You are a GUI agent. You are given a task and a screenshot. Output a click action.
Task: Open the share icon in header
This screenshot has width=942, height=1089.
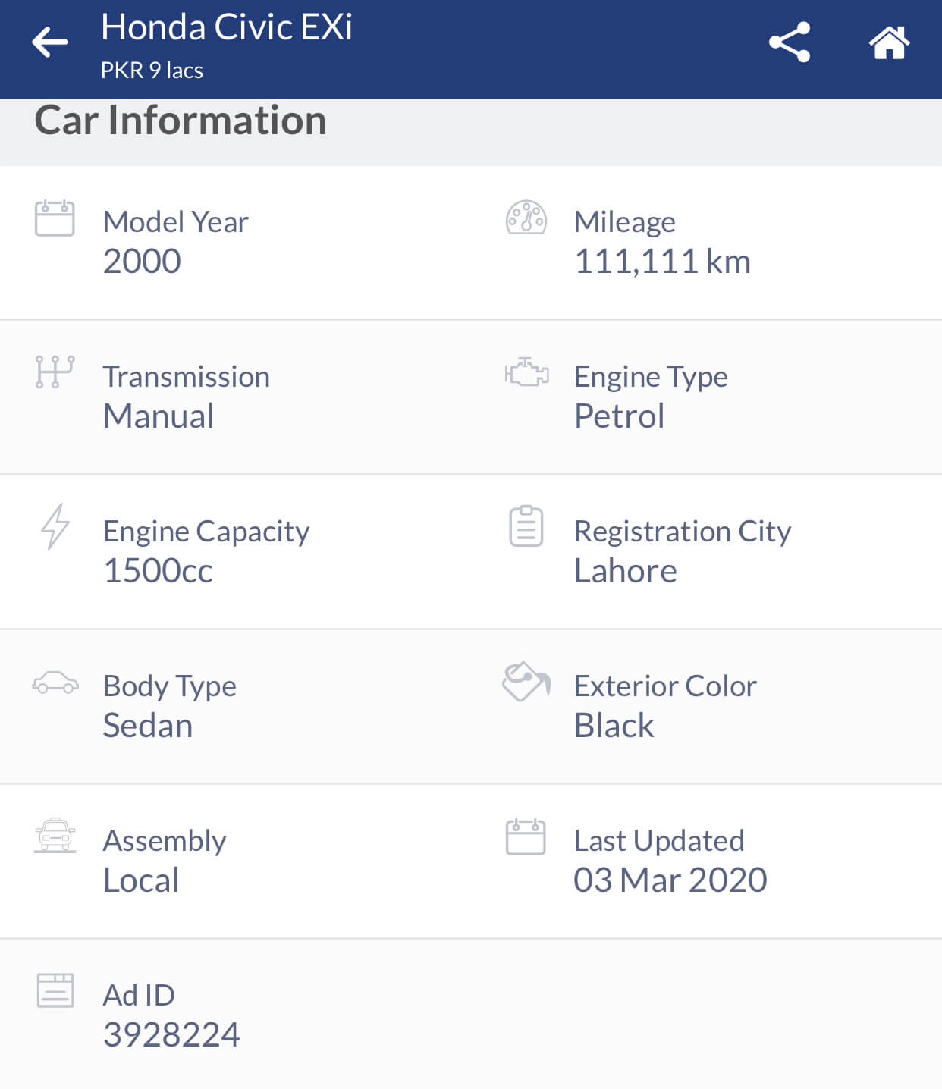790,42
